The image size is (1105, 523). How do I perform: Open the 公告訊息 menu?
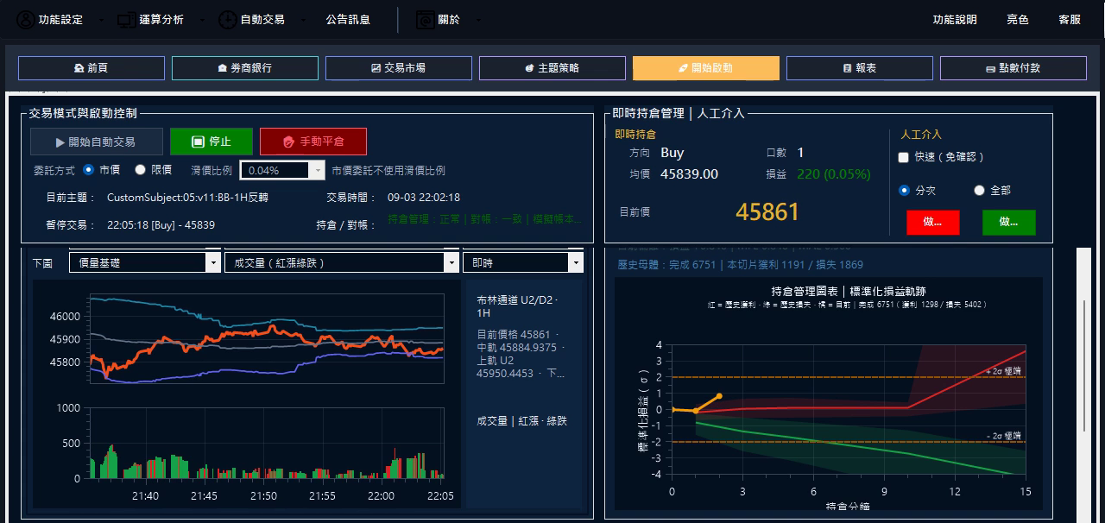(348, 19)
